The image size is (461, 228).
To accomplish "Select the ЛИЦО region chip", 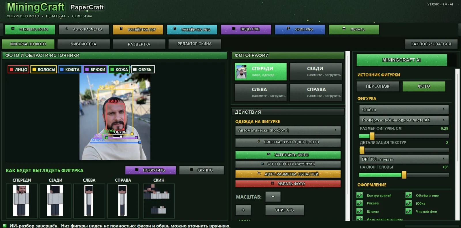I will 18,69.
